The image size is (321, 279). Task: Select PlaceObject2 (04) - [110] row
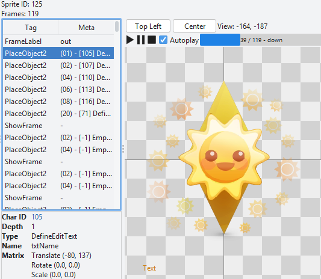[x=58, y=78]
